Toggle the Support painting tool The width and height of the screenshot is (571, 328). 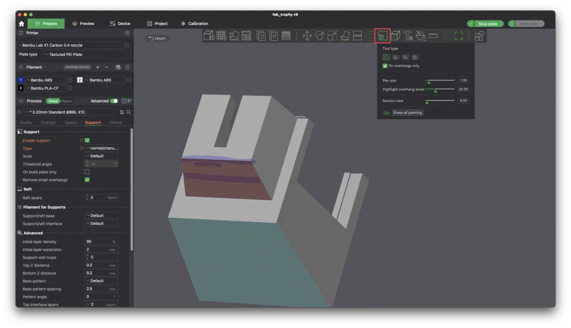pyautogui.click(x=383, y=36)
